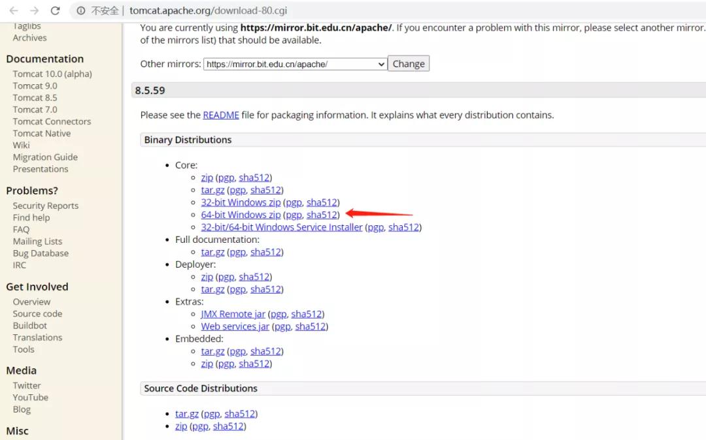The image size is (706, 440).
Task: Download the 64-bit Windows zip
Action: click(241, 215)
